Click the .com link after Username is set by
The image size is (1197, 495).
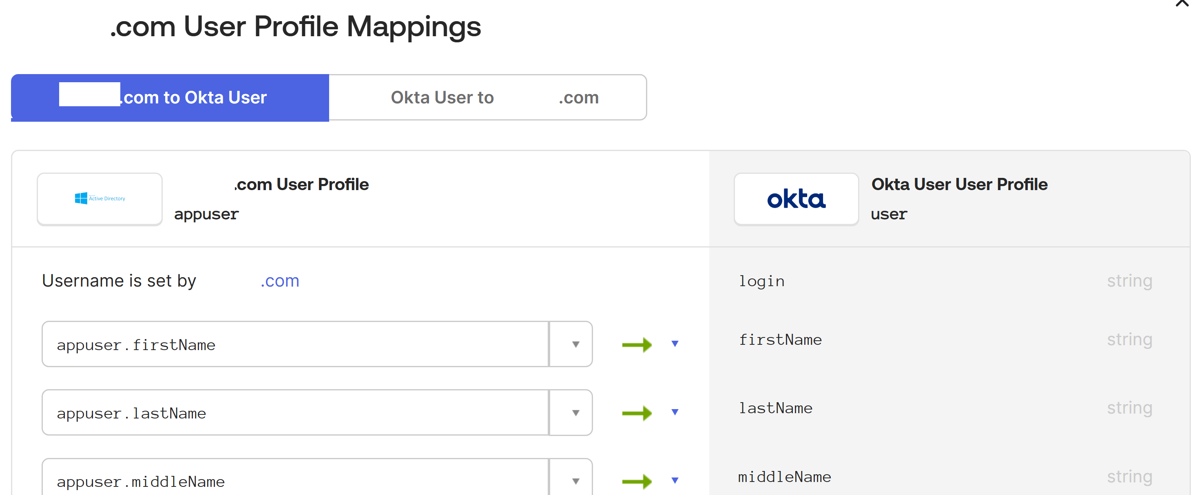(279, 280)
